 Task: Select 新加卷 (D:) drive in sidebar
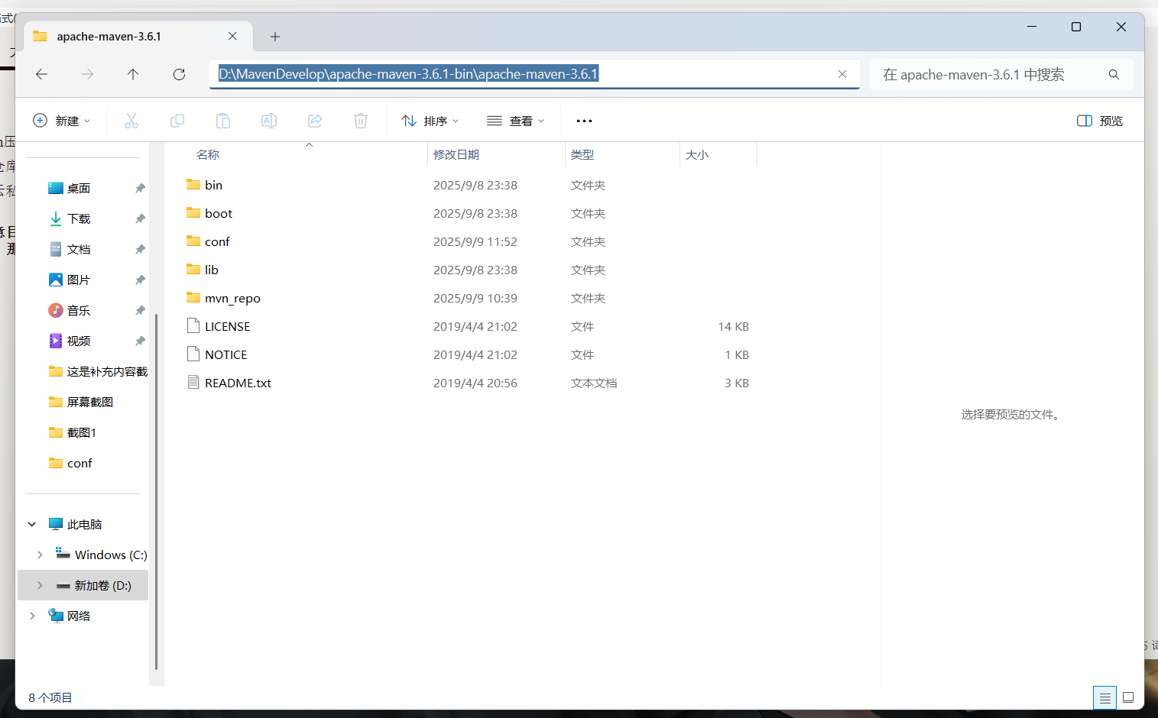tap(94, 585)
